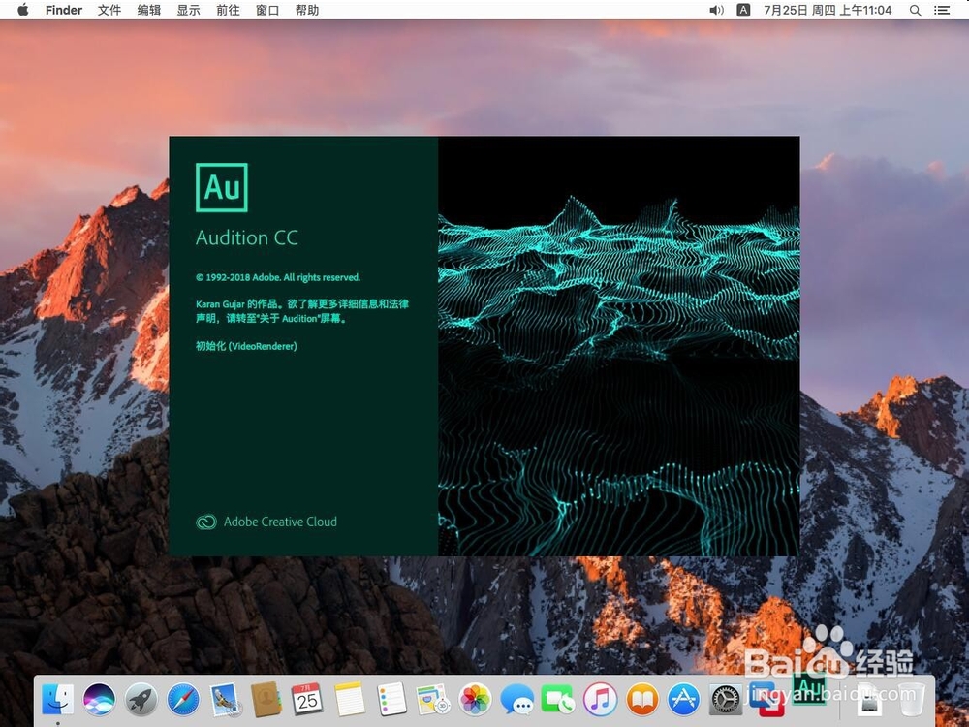This screenshot has height=727, width=969.
Task: Open Finder from the Dock
Action: click(57, 700)
